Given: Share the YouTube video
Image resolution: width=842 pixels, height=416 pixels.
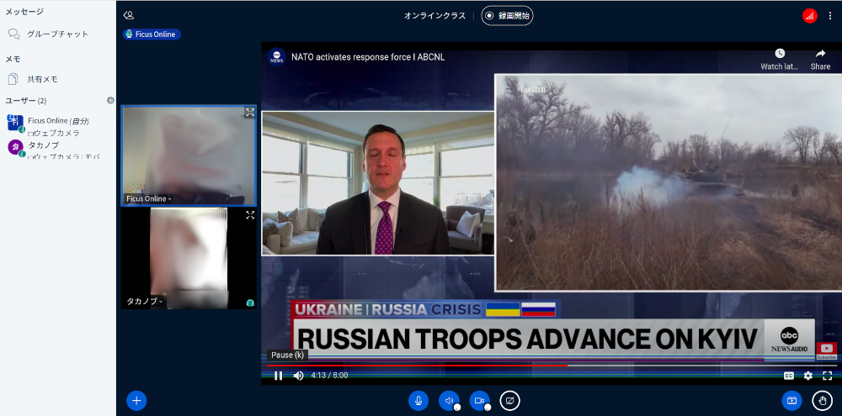Looking at the screenshot, I should pyautogui.click(x=820, y=59).
